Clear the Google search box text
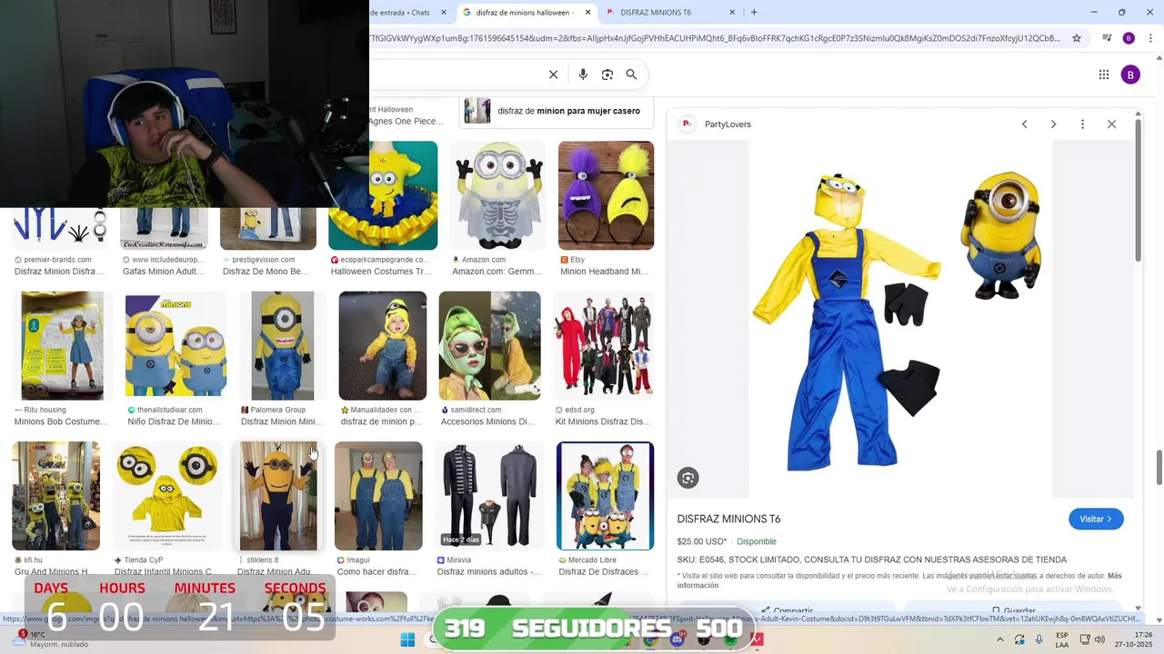Viewport: 1164px width, 654px height. click(x=553, y=74)
